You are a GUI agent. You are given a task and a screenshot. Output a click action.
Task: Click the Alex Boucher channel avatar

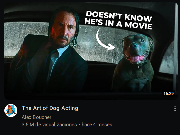point(11,111)
